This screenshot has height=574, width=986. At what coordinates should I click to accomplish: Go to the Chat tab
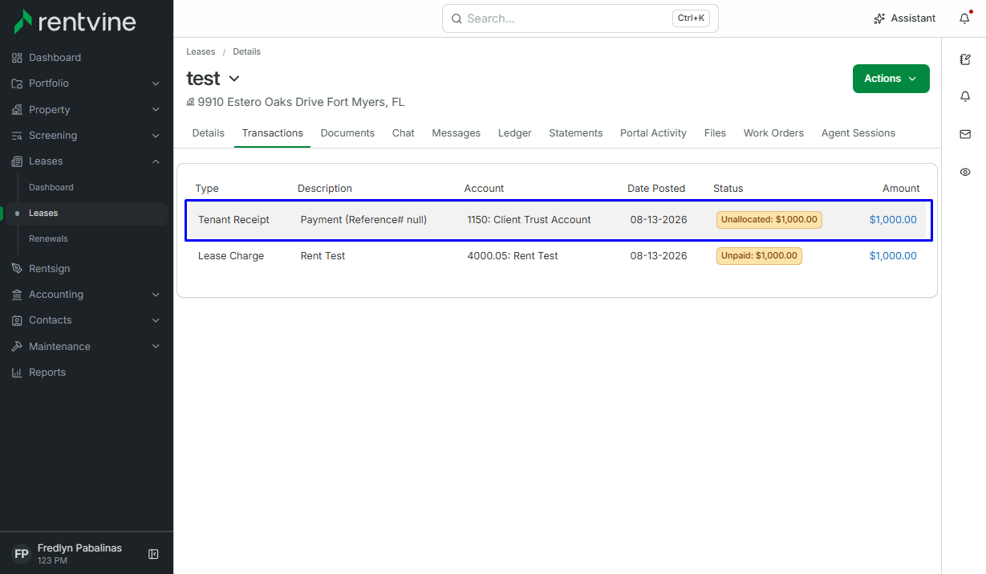(x=404, y=133)
